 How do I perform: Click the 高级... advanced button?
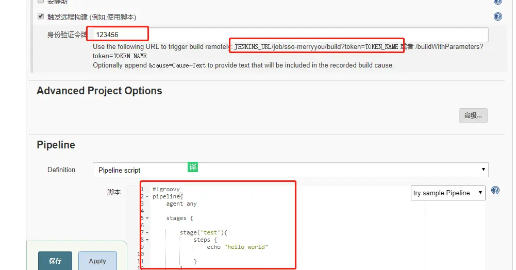point(473,116)
